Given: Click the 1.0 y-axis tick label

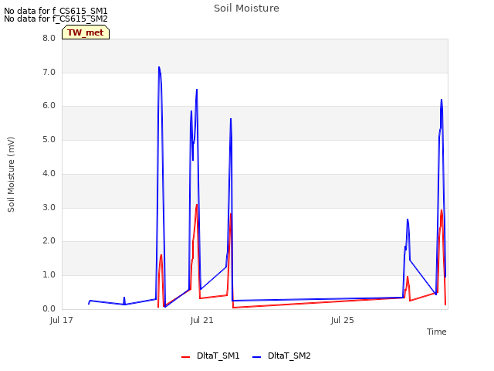Looking at the screenshot, I should tap(49, 275).
